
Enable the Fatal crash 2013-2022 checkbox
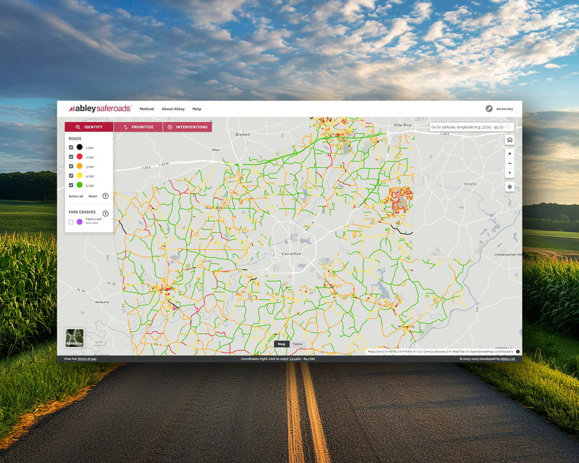(70, 222)
